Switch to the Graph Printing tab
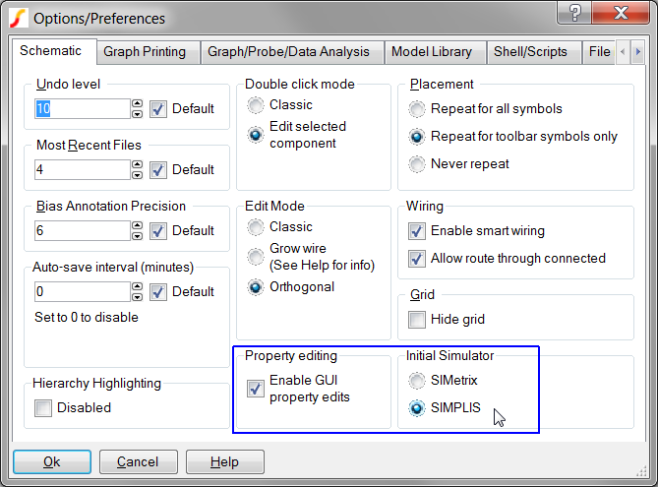 click(149, 52)
